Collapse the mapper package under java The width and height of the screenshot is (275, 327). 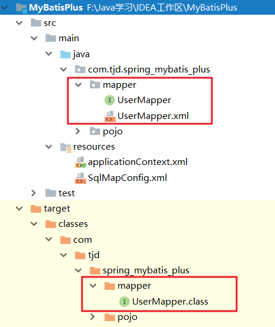tap(78, 85)
